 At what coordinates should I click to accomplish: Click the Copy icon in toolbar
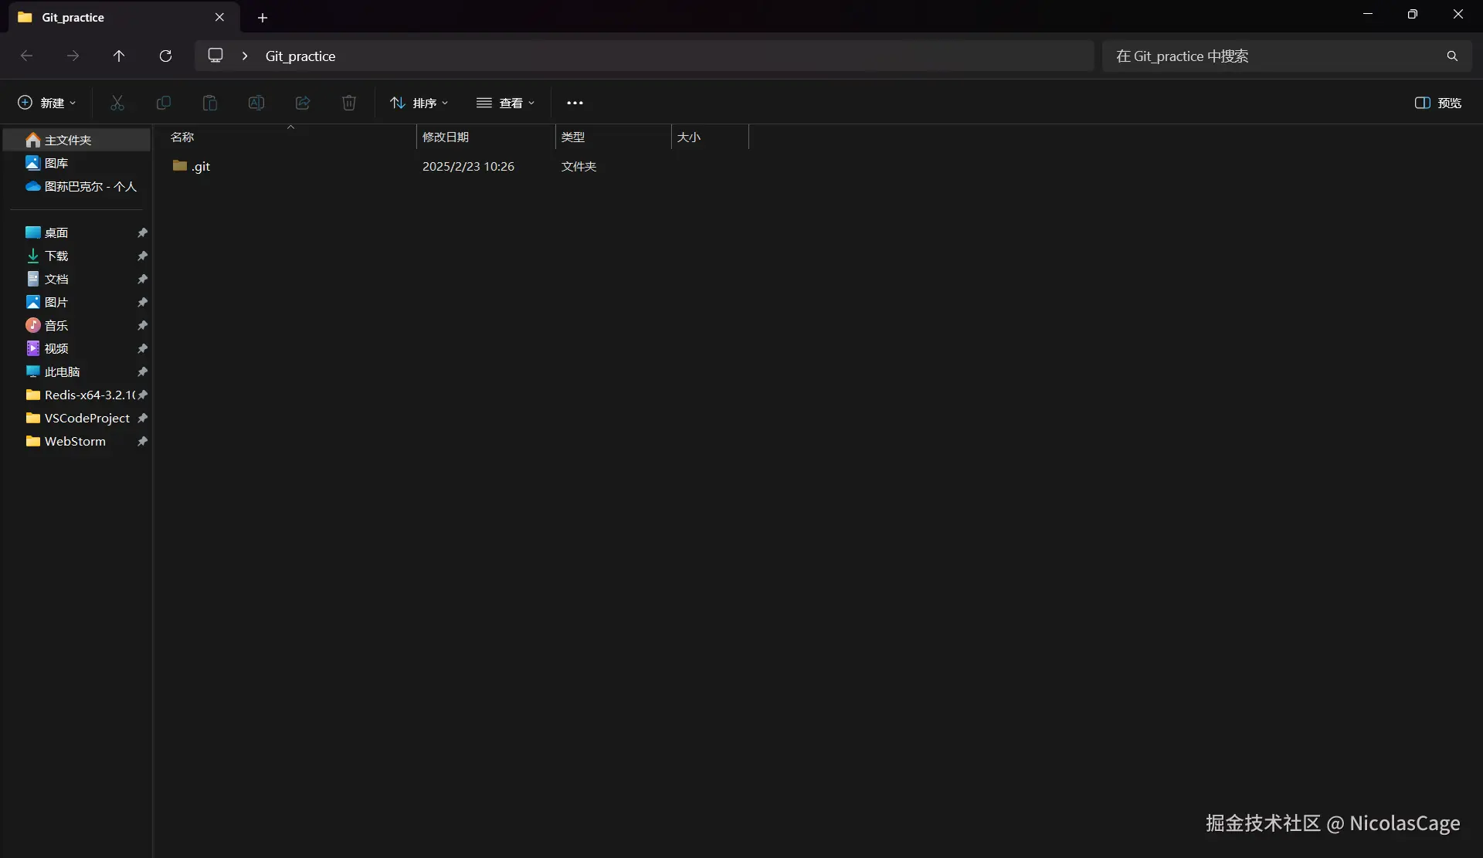pos(164,103)
